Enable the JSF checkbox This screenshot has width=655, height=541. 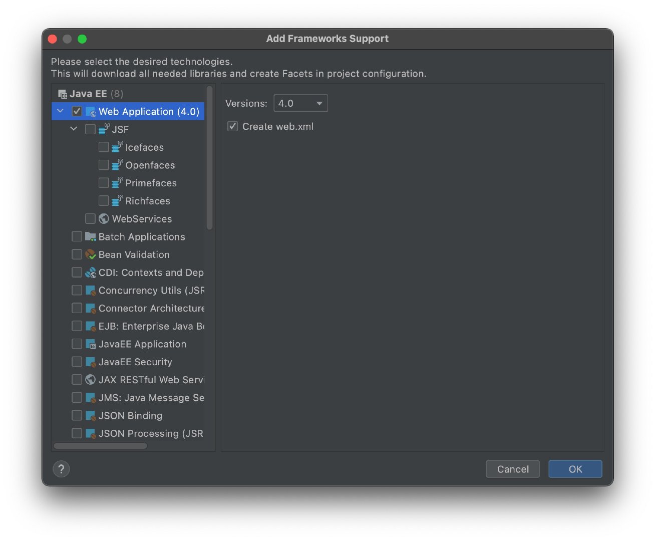coord(90,129)
